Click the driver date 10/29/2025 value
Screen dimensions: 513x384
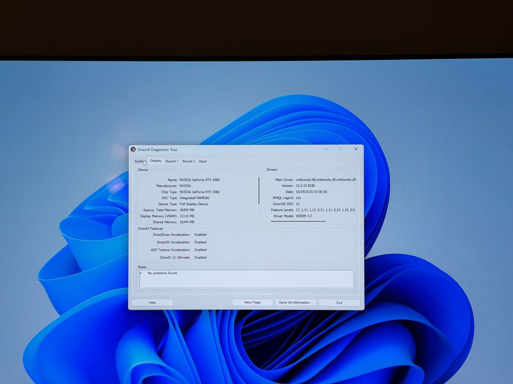tap(311, 192)
